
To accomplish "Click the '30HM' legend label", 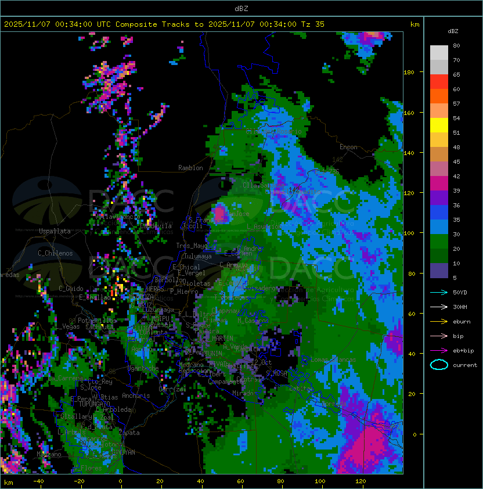I will pos(460,307).
